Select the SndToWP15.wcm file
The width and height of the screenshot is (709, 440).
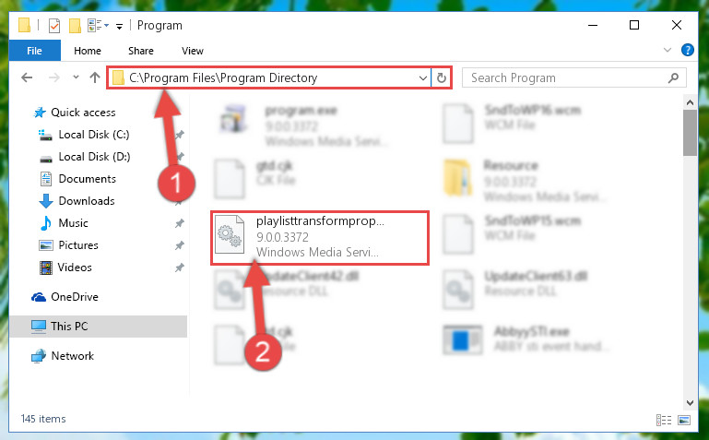[514, 234]
